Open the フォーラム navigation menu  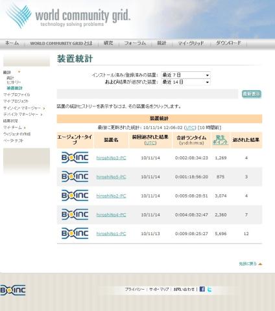tap(135, 43)
